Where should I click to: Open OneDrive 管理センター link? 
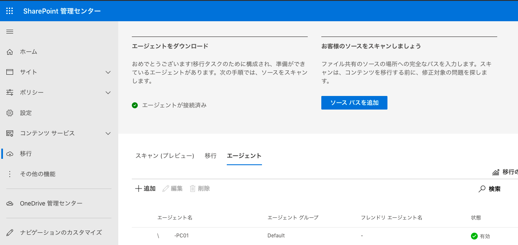click(51, 203)
